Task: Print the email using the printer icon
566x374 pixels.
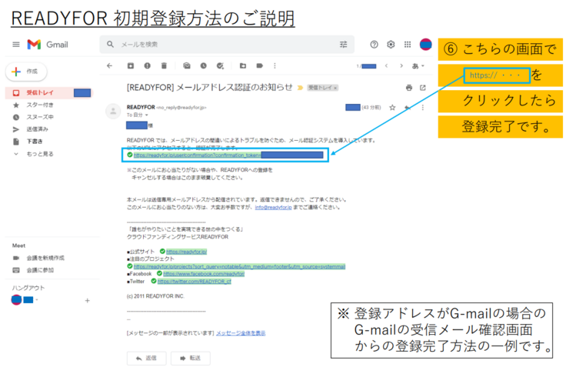Action: pos(409,88)
